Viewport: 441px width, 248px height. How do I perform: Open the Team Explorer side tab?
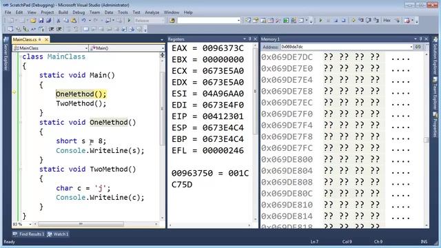tap(435, 94)
